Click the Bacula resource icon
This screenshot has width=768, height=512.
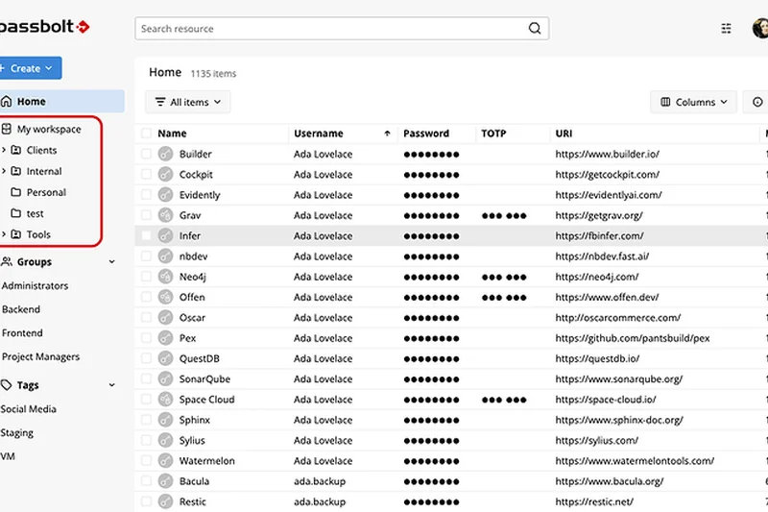[165, 481]
